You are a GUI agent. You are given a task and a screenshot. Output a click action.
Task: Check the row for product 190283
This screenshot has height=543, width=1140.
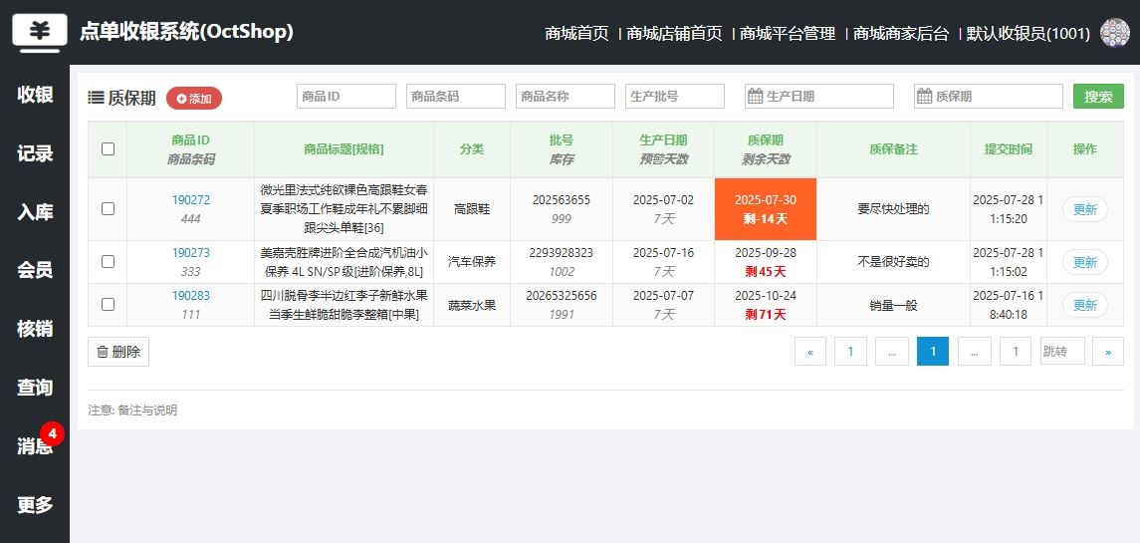[108, 305]
